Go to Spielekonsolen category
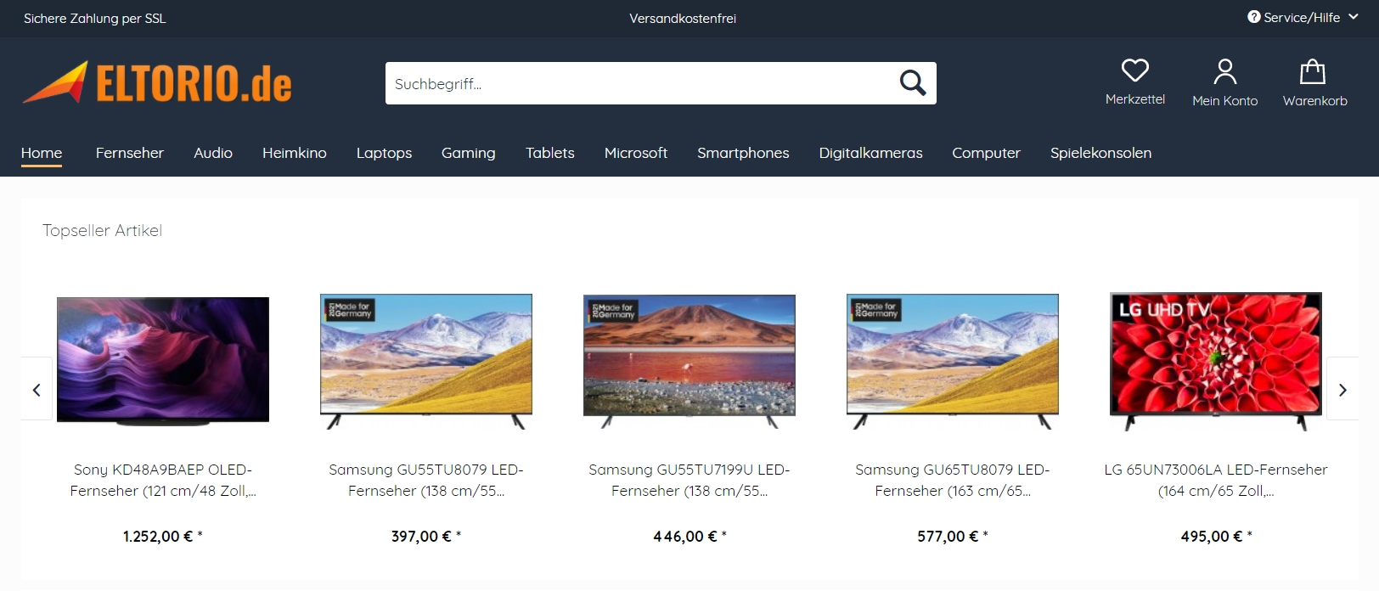Screen dimensions: 1379x591 (x=1100, y=153)
